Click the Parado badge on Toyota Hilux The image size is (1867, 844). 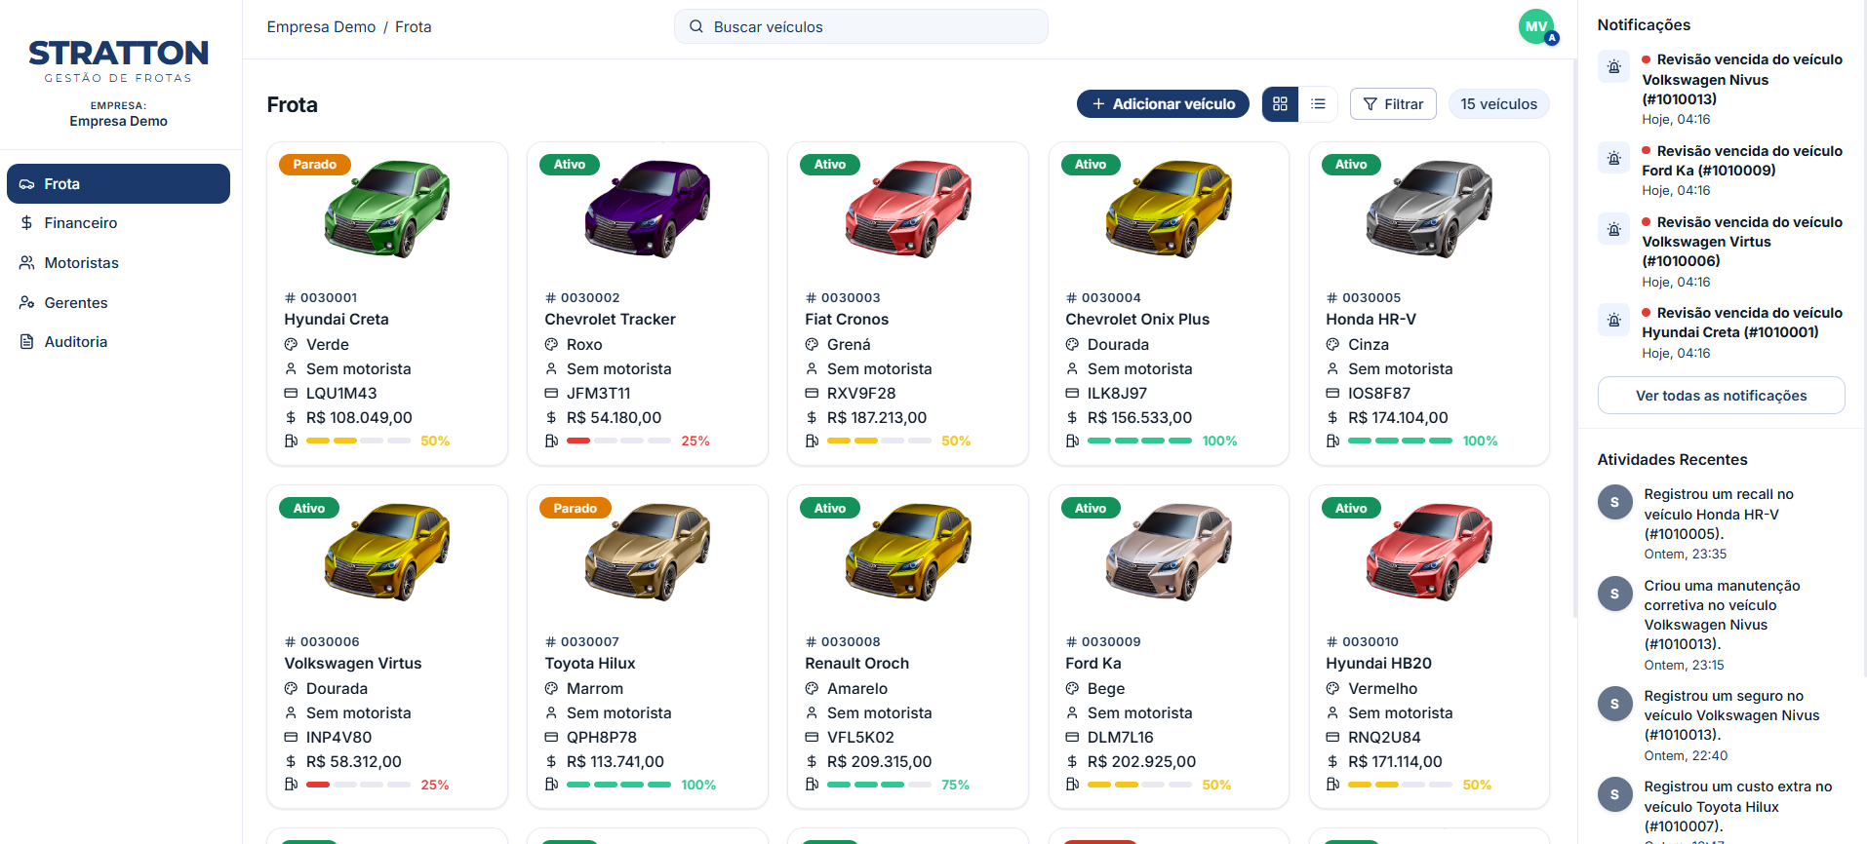pyautogui.click(x=576, y=509)
